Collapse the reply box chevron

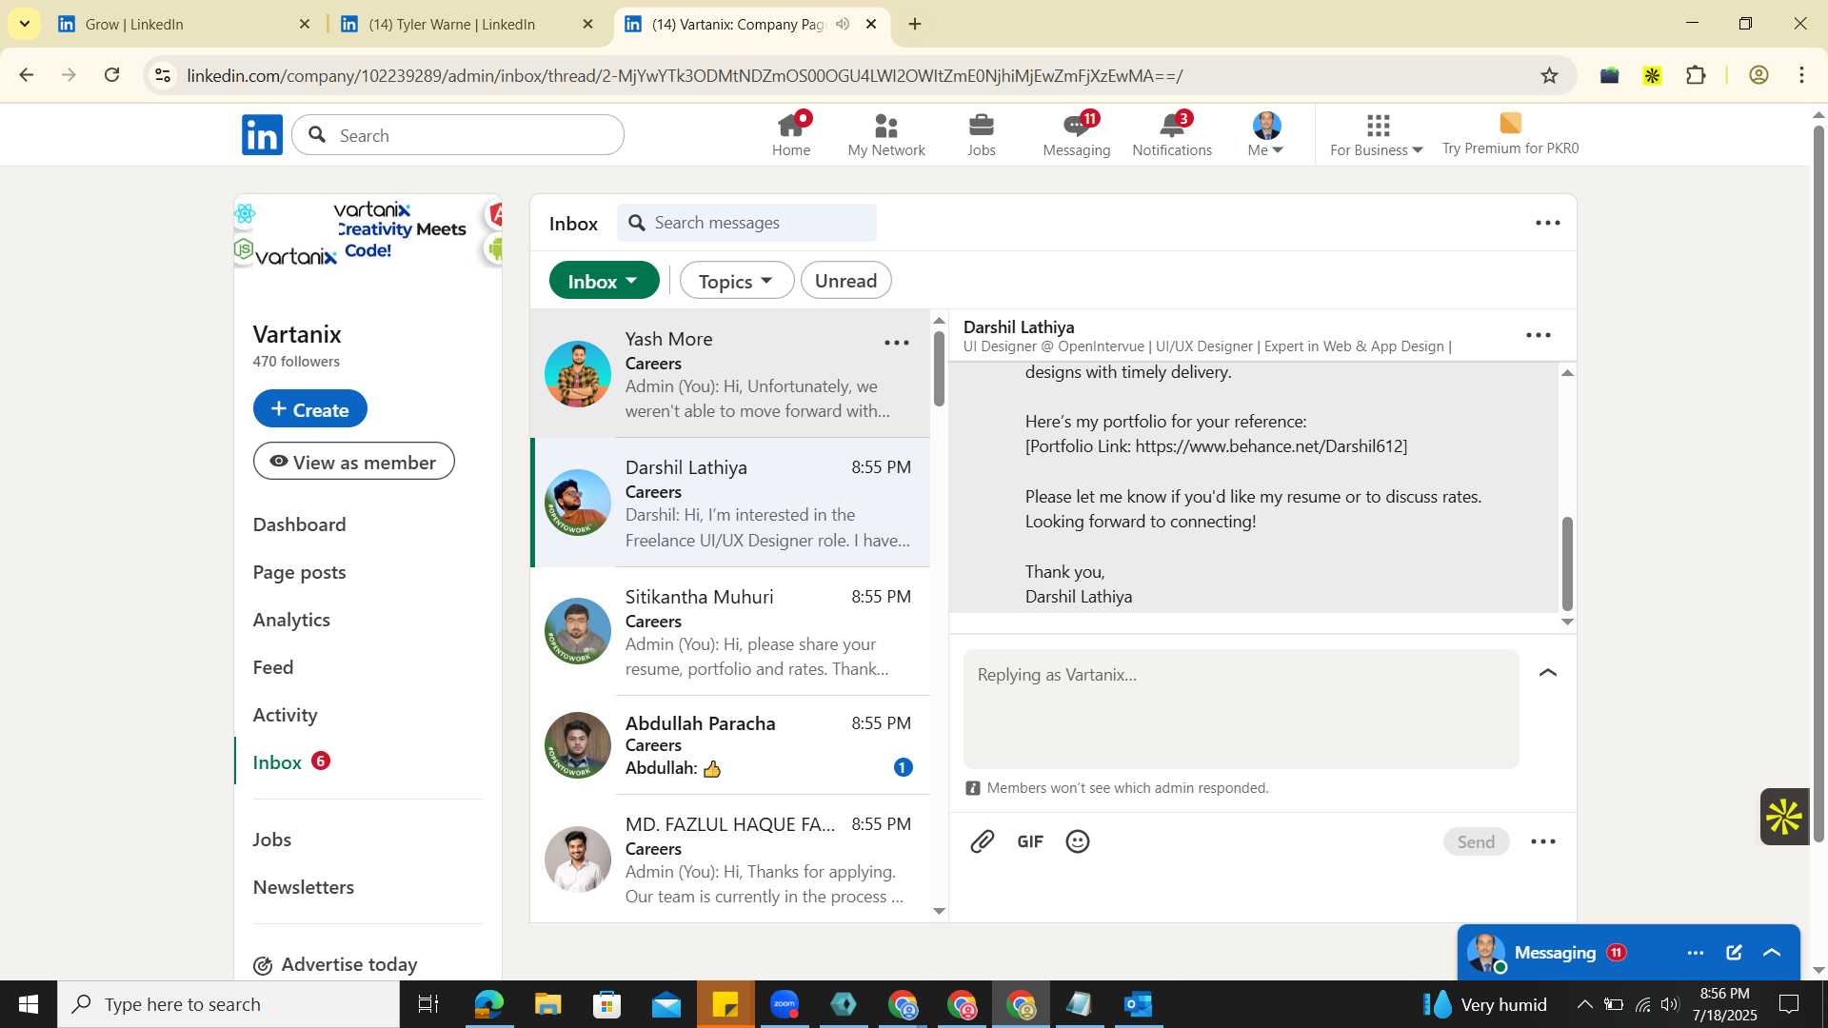pos(1548,673)
